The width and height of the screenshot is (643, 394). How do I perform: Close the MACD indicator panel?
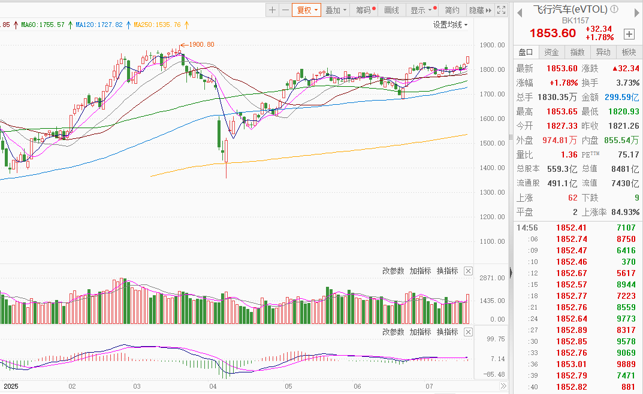[469, 332]
